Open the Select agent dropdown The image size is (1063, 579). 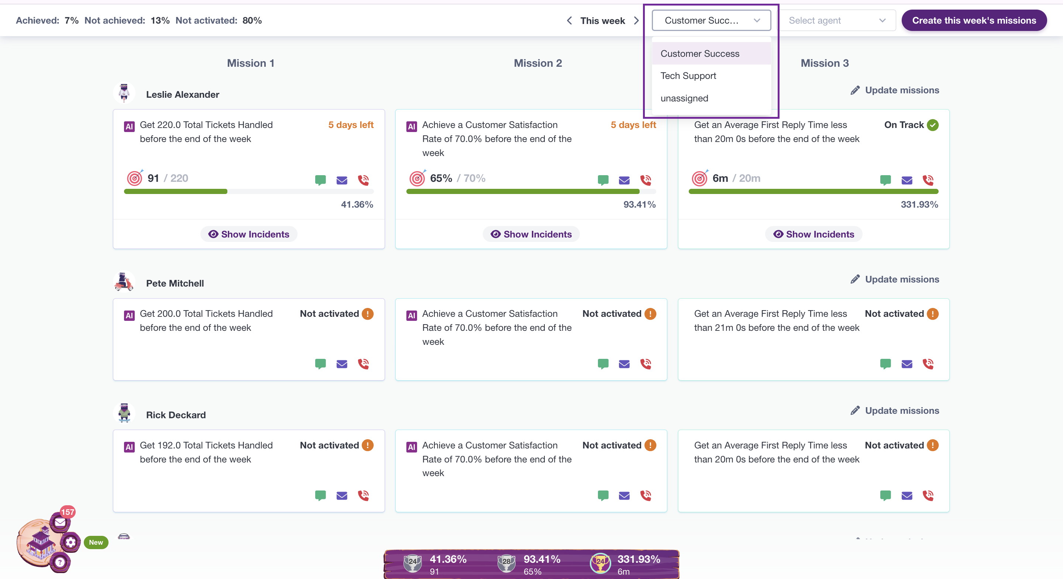point(836,20)
